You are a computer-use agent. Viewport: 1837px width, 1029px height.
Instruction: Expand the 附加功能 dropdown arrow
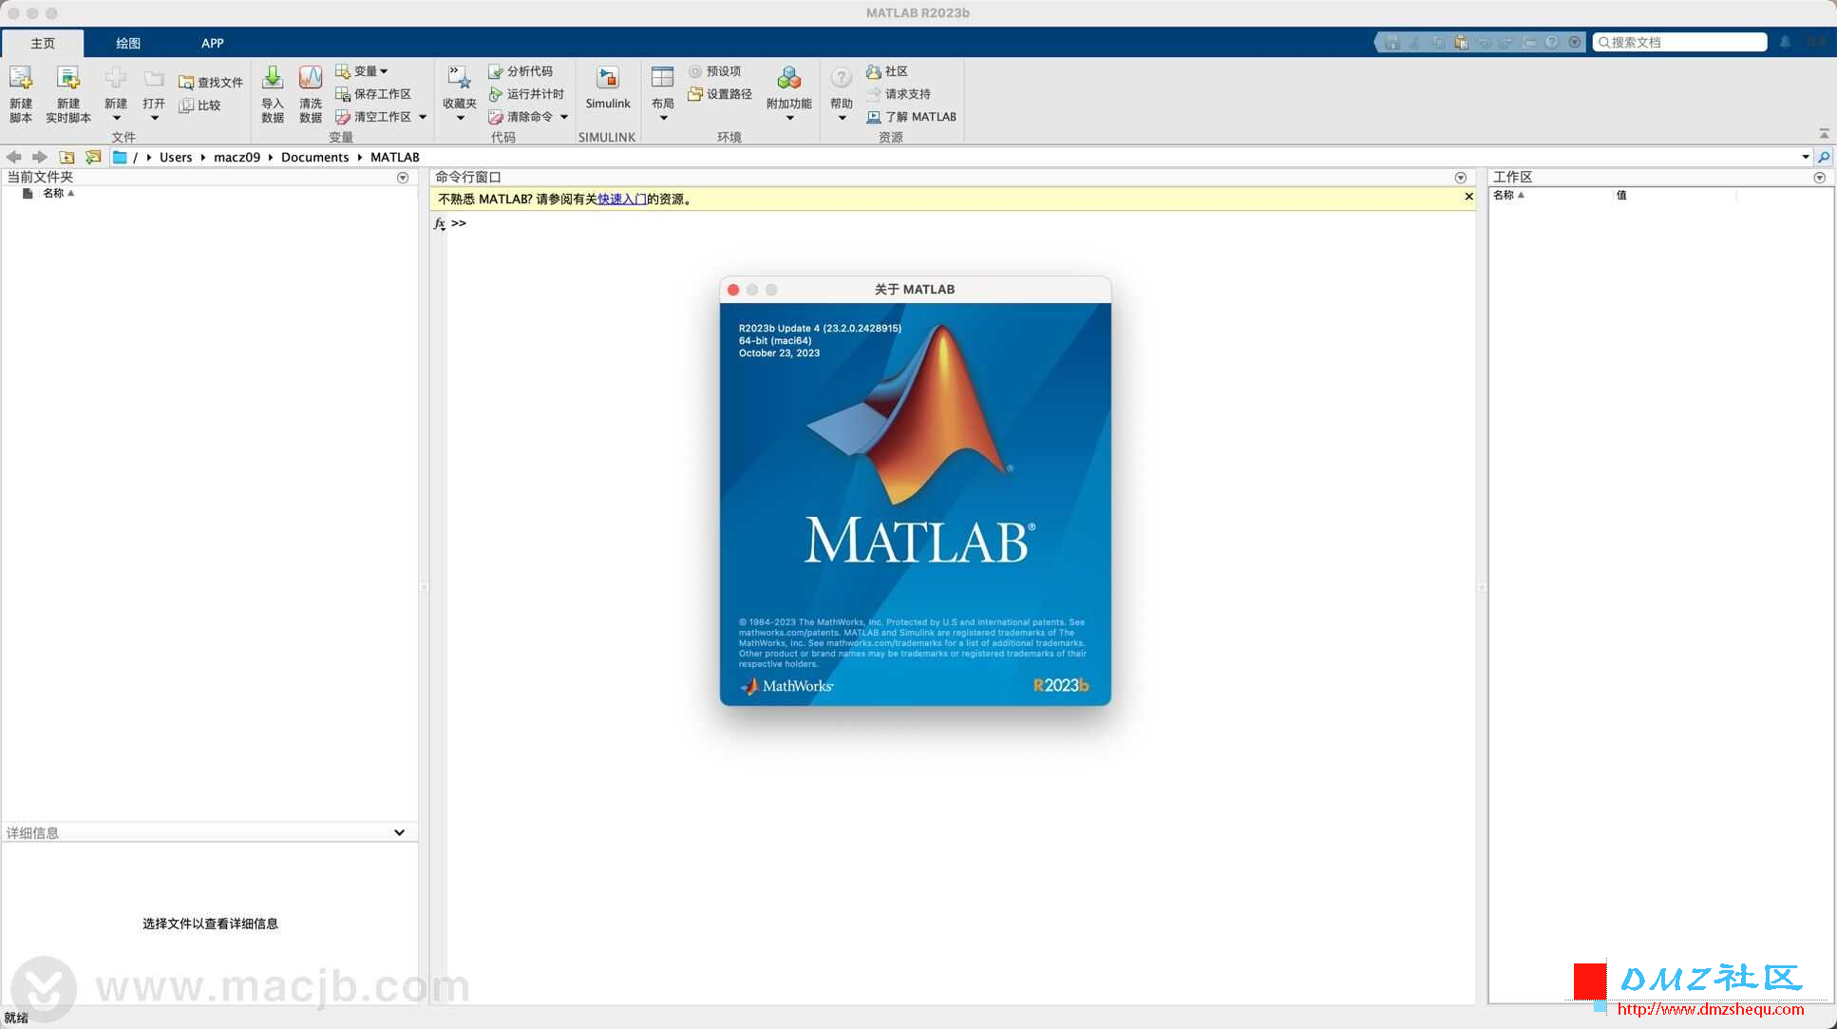click(789, 119)
